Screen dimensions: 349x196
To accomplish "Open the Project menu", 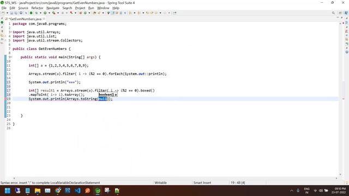I will (80, 8).
